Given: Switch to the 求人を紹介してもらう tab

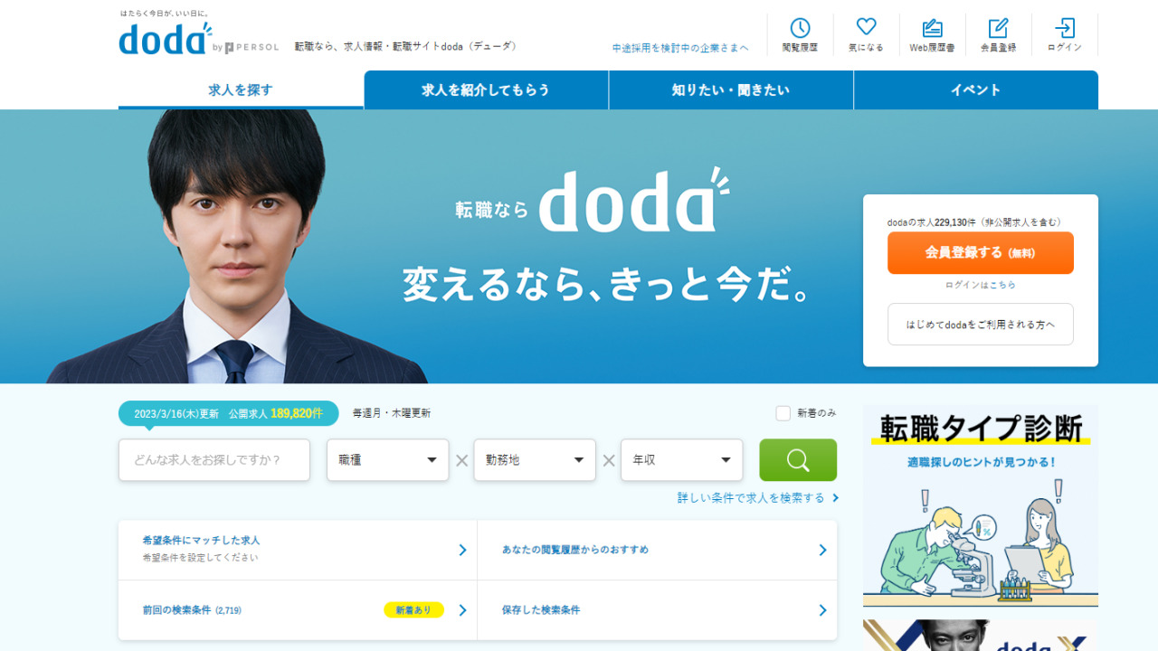Looking at the screenshot, I should pos(486,90).
